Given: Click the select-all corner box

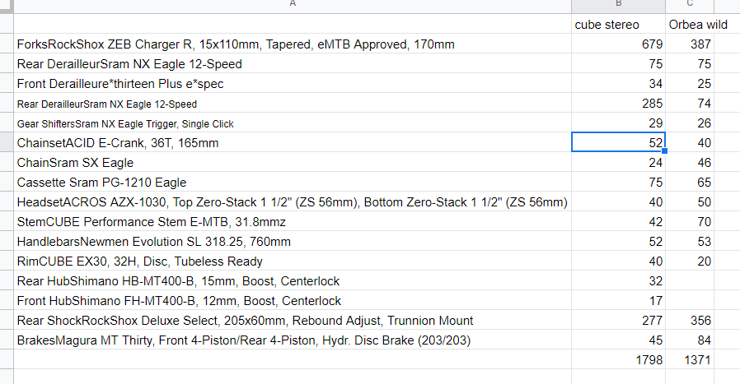Looking at the screenshot, I should tap(7, 6).
